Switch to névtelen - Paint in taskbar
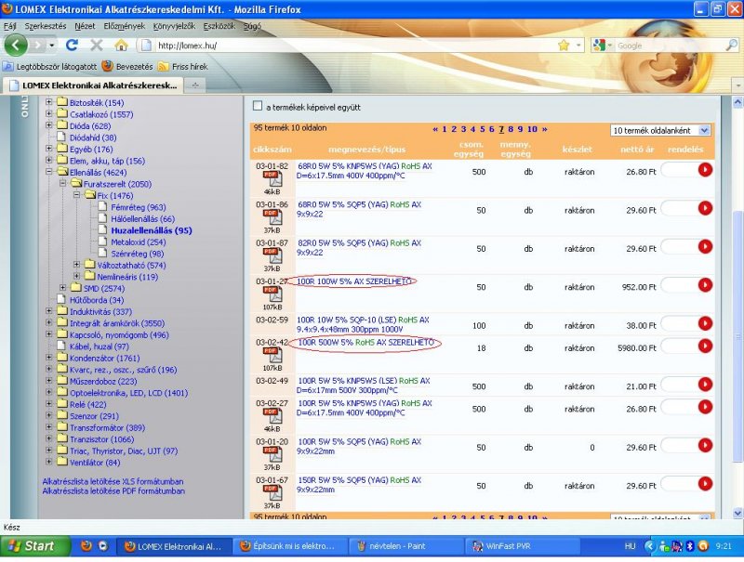Viewport: 744px width, 562px height. point(405,546)
